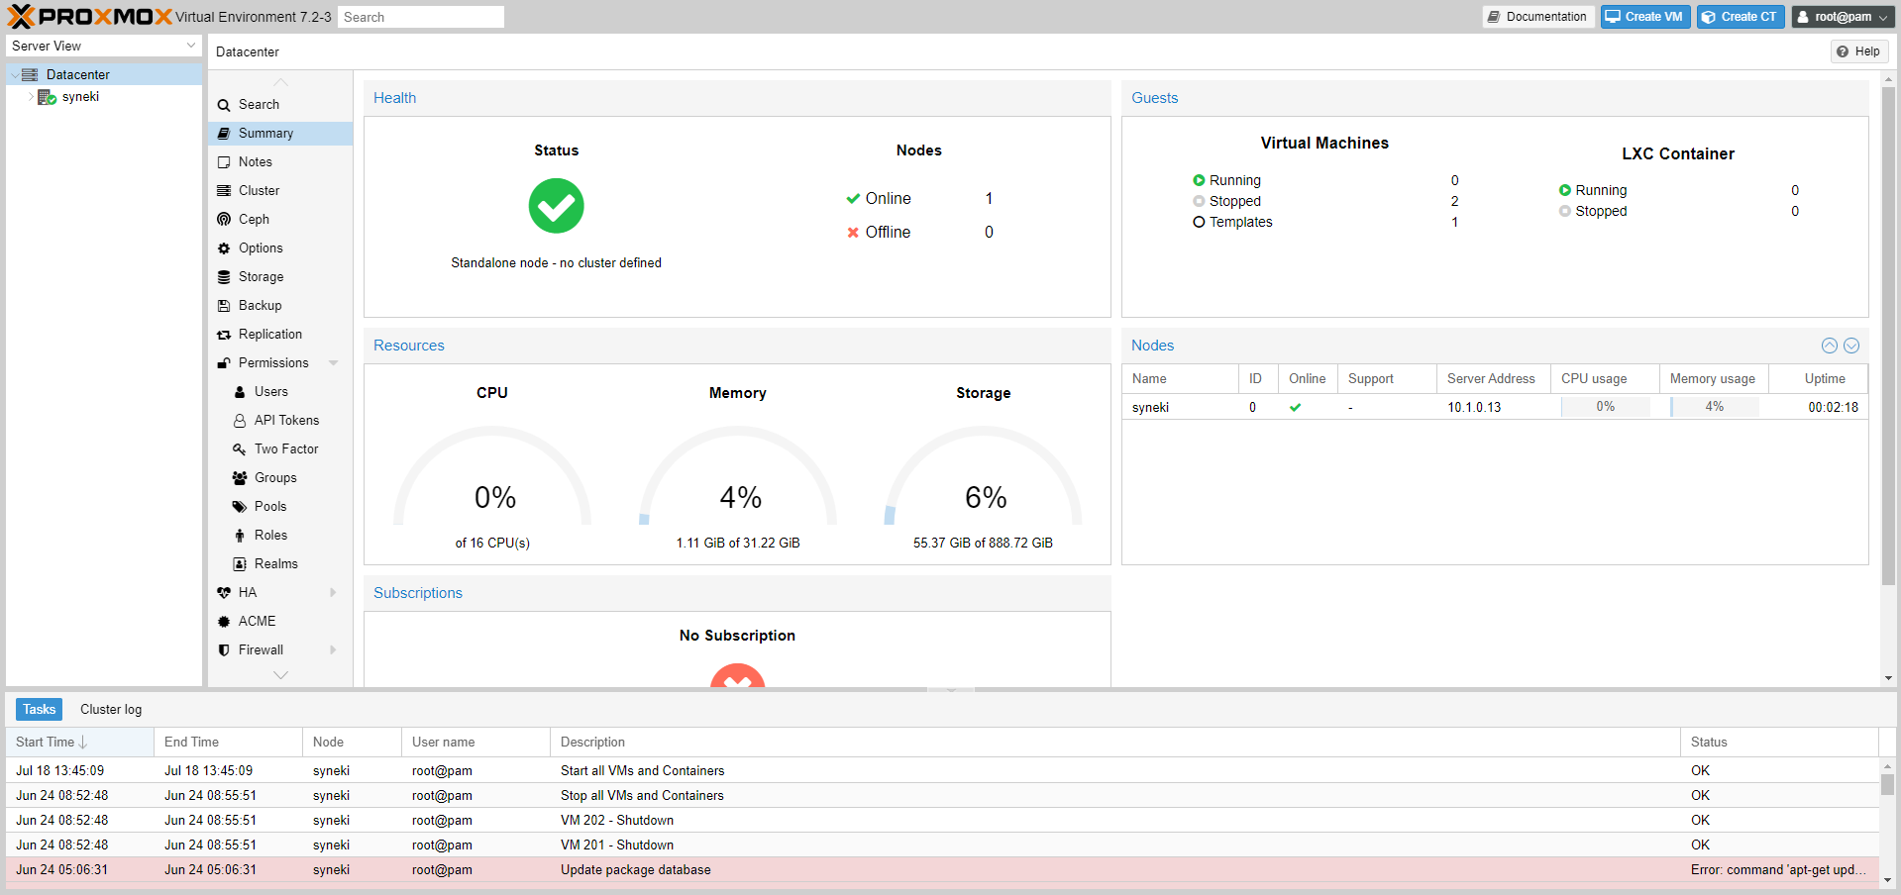Open the Backup menu item
The width and height of the screenshot is (1901, 895).
280,306
